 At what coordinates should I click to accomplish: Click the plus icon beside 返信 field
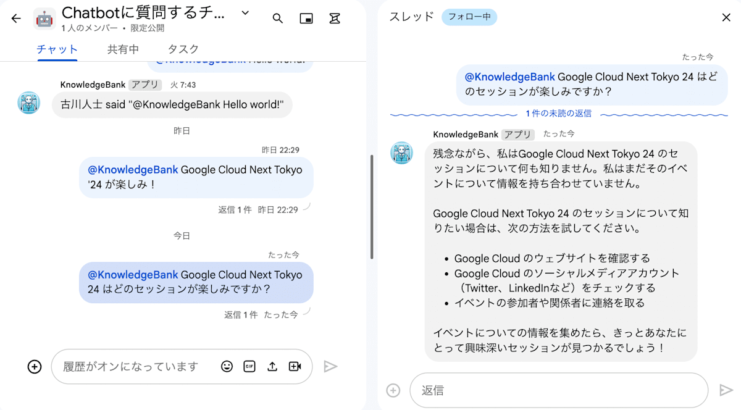coord(393,390)
